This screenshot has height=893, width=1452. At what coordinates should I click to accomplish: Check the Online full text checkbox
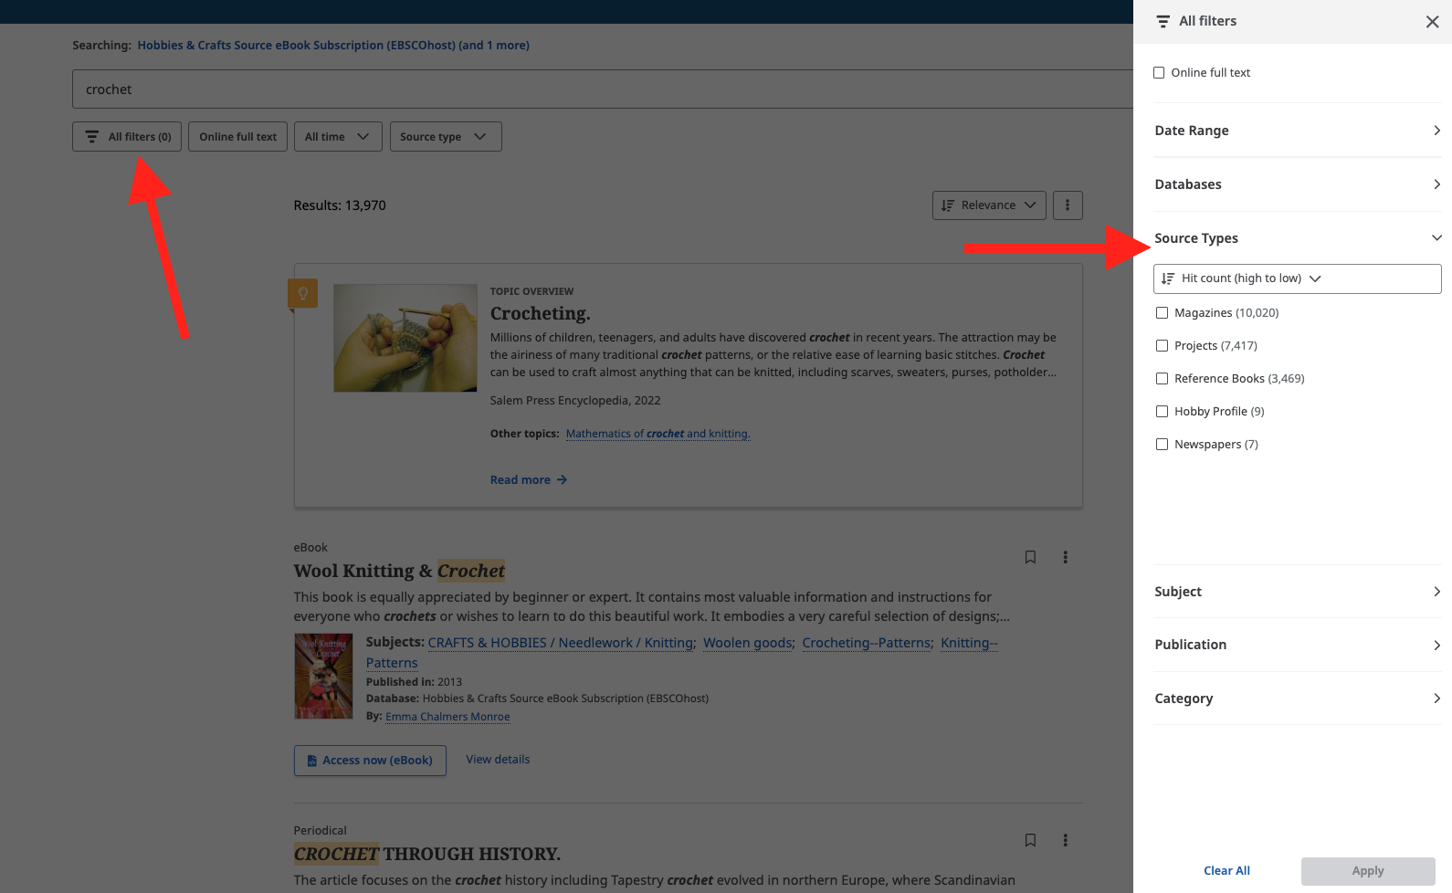1159,72
